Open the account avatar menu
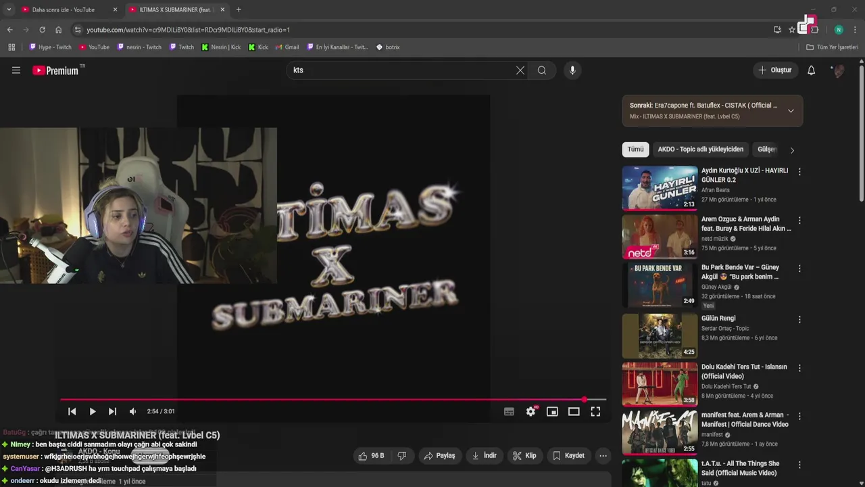 click(839, 70)
